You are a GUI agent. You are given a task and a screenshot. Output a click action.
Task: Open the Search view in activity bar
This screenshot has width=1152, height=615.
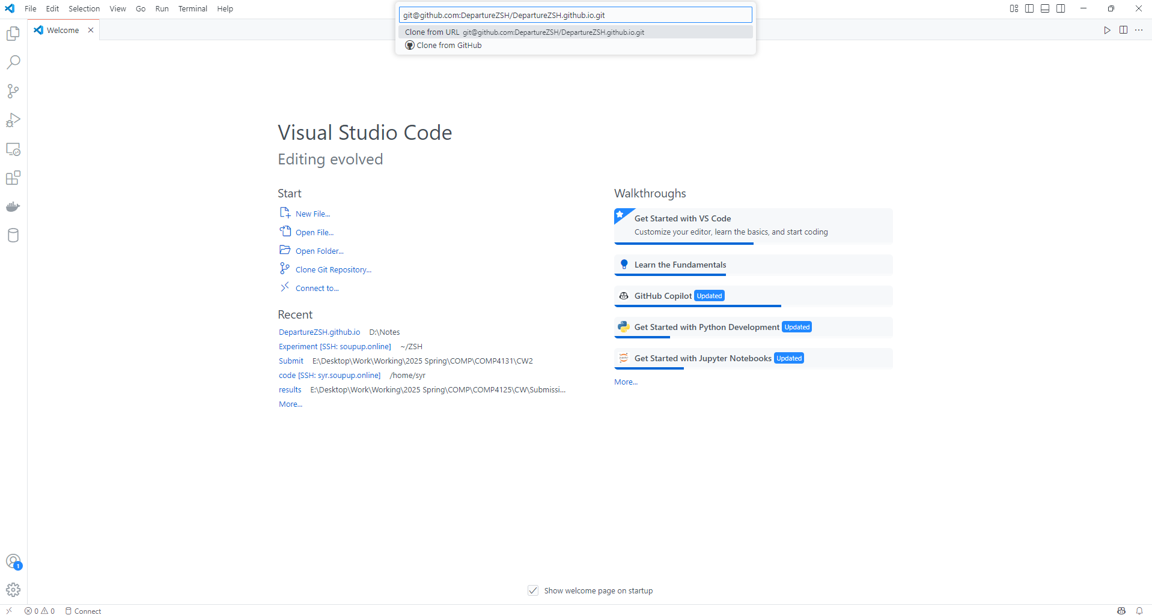click(13, 62)
